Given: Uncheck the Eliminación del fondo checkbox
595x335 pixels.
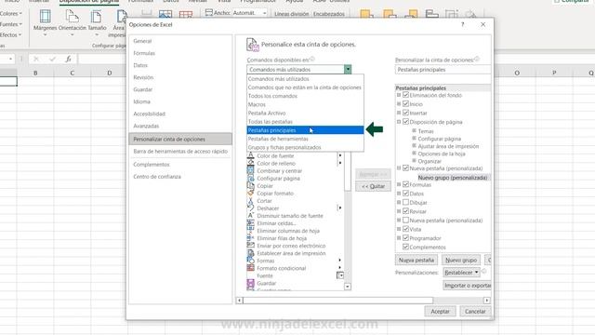Looking at the screenshot, I should pyautogui.click(x=405, y=95).
